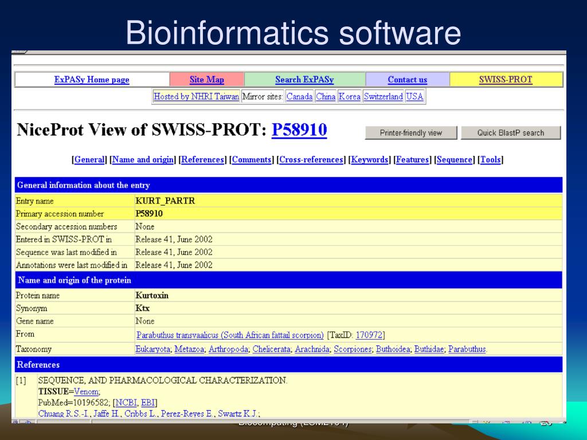Open the Arachnida taxonomy link
This screenshot has width=587, height=440.
coord(312,349)
